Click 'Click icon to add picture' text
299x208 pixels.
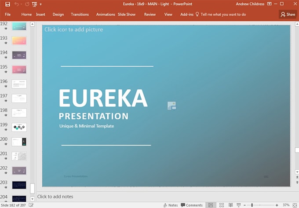[x=73, y=29]
